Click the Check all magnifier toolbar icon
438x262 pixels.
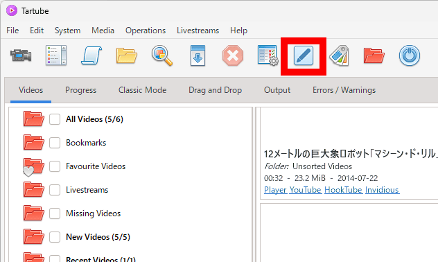coord(162,55)
